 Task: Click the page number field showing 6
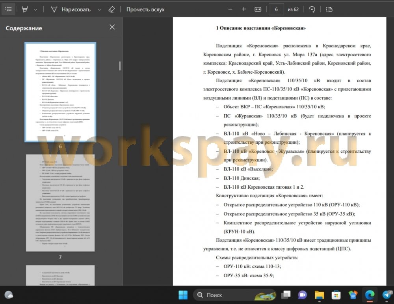pos(276,9)
